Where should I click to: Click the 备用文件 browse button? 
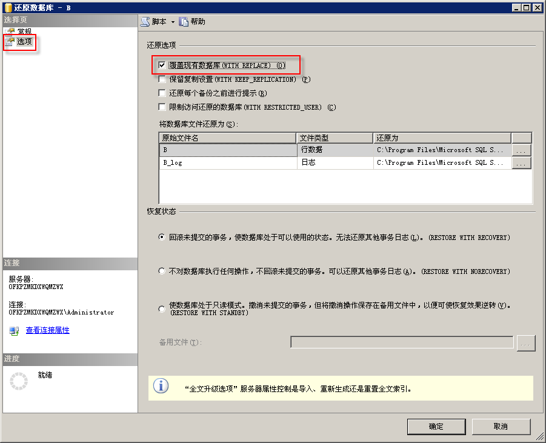[526, 344]
